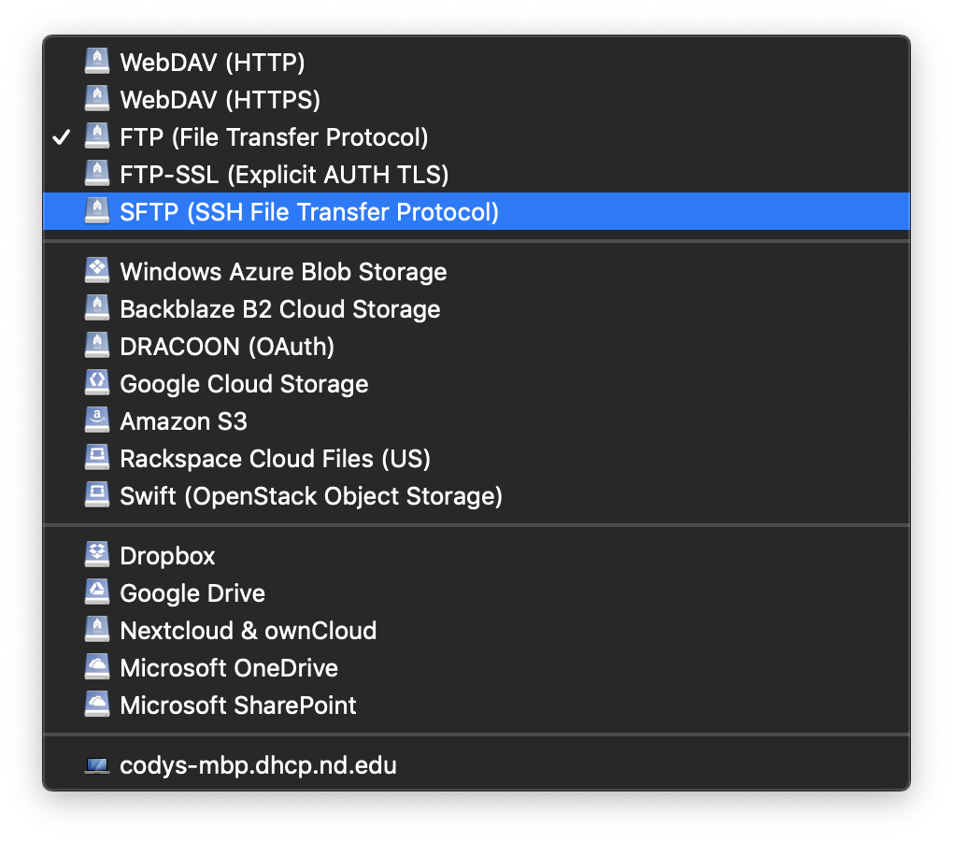Click the codys-mbp laptop icon
The height and width of the screenshot is (841, 953).
97,765
